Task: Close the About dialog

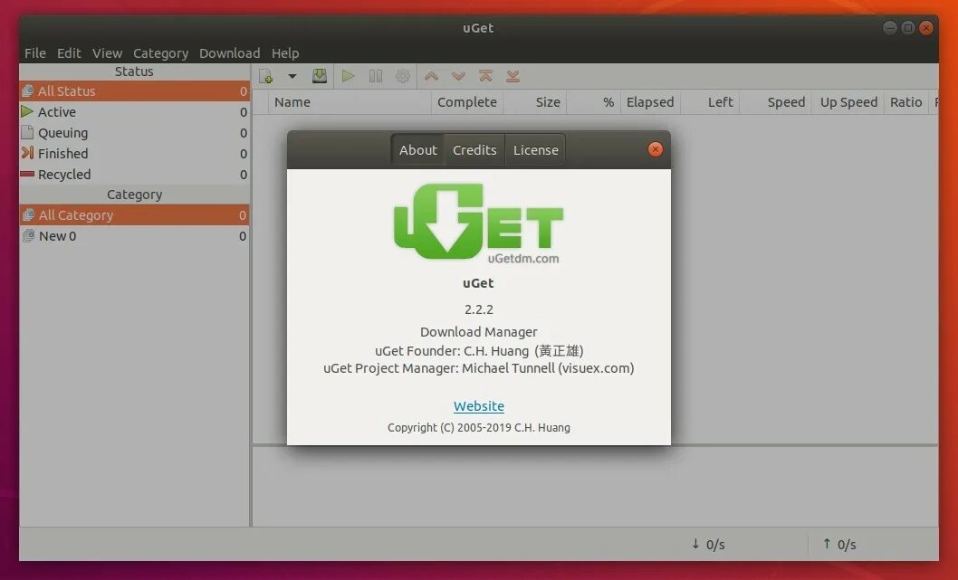Action: click(x=655, y=149)
